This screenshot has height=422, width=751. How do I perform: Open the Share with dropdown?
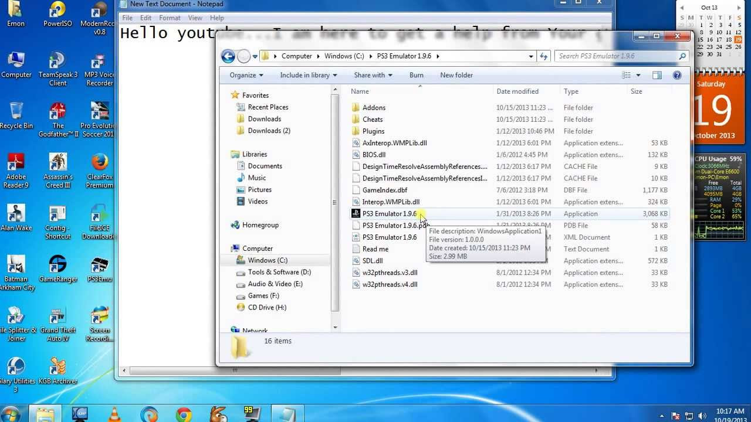tap(373, 75)
